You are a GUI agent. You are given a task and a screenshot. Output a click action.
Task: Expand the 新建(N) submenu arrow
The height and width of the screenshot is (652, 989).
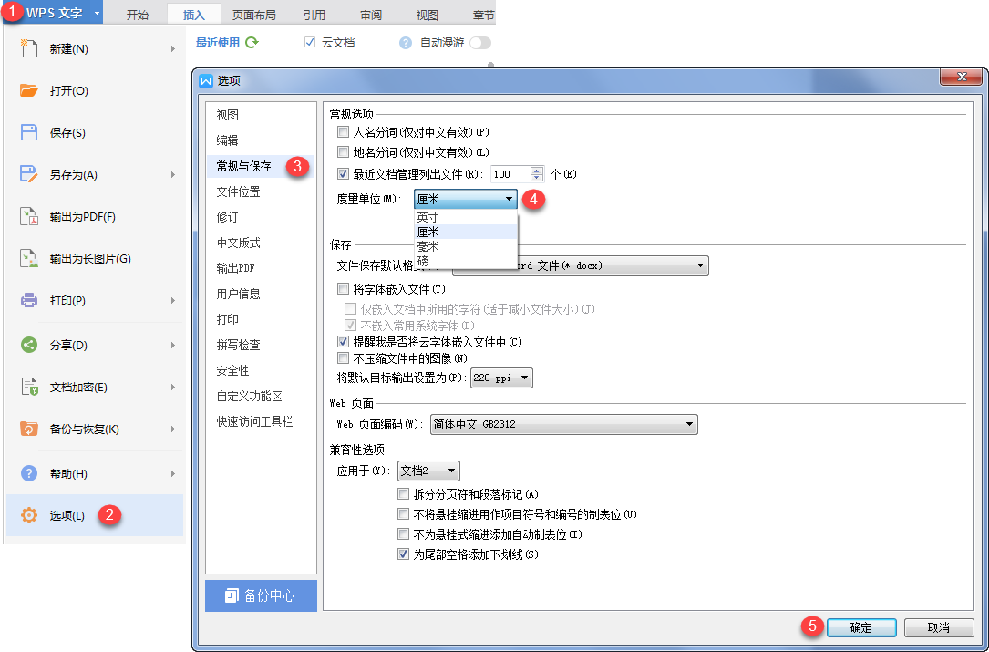[172, 48]
